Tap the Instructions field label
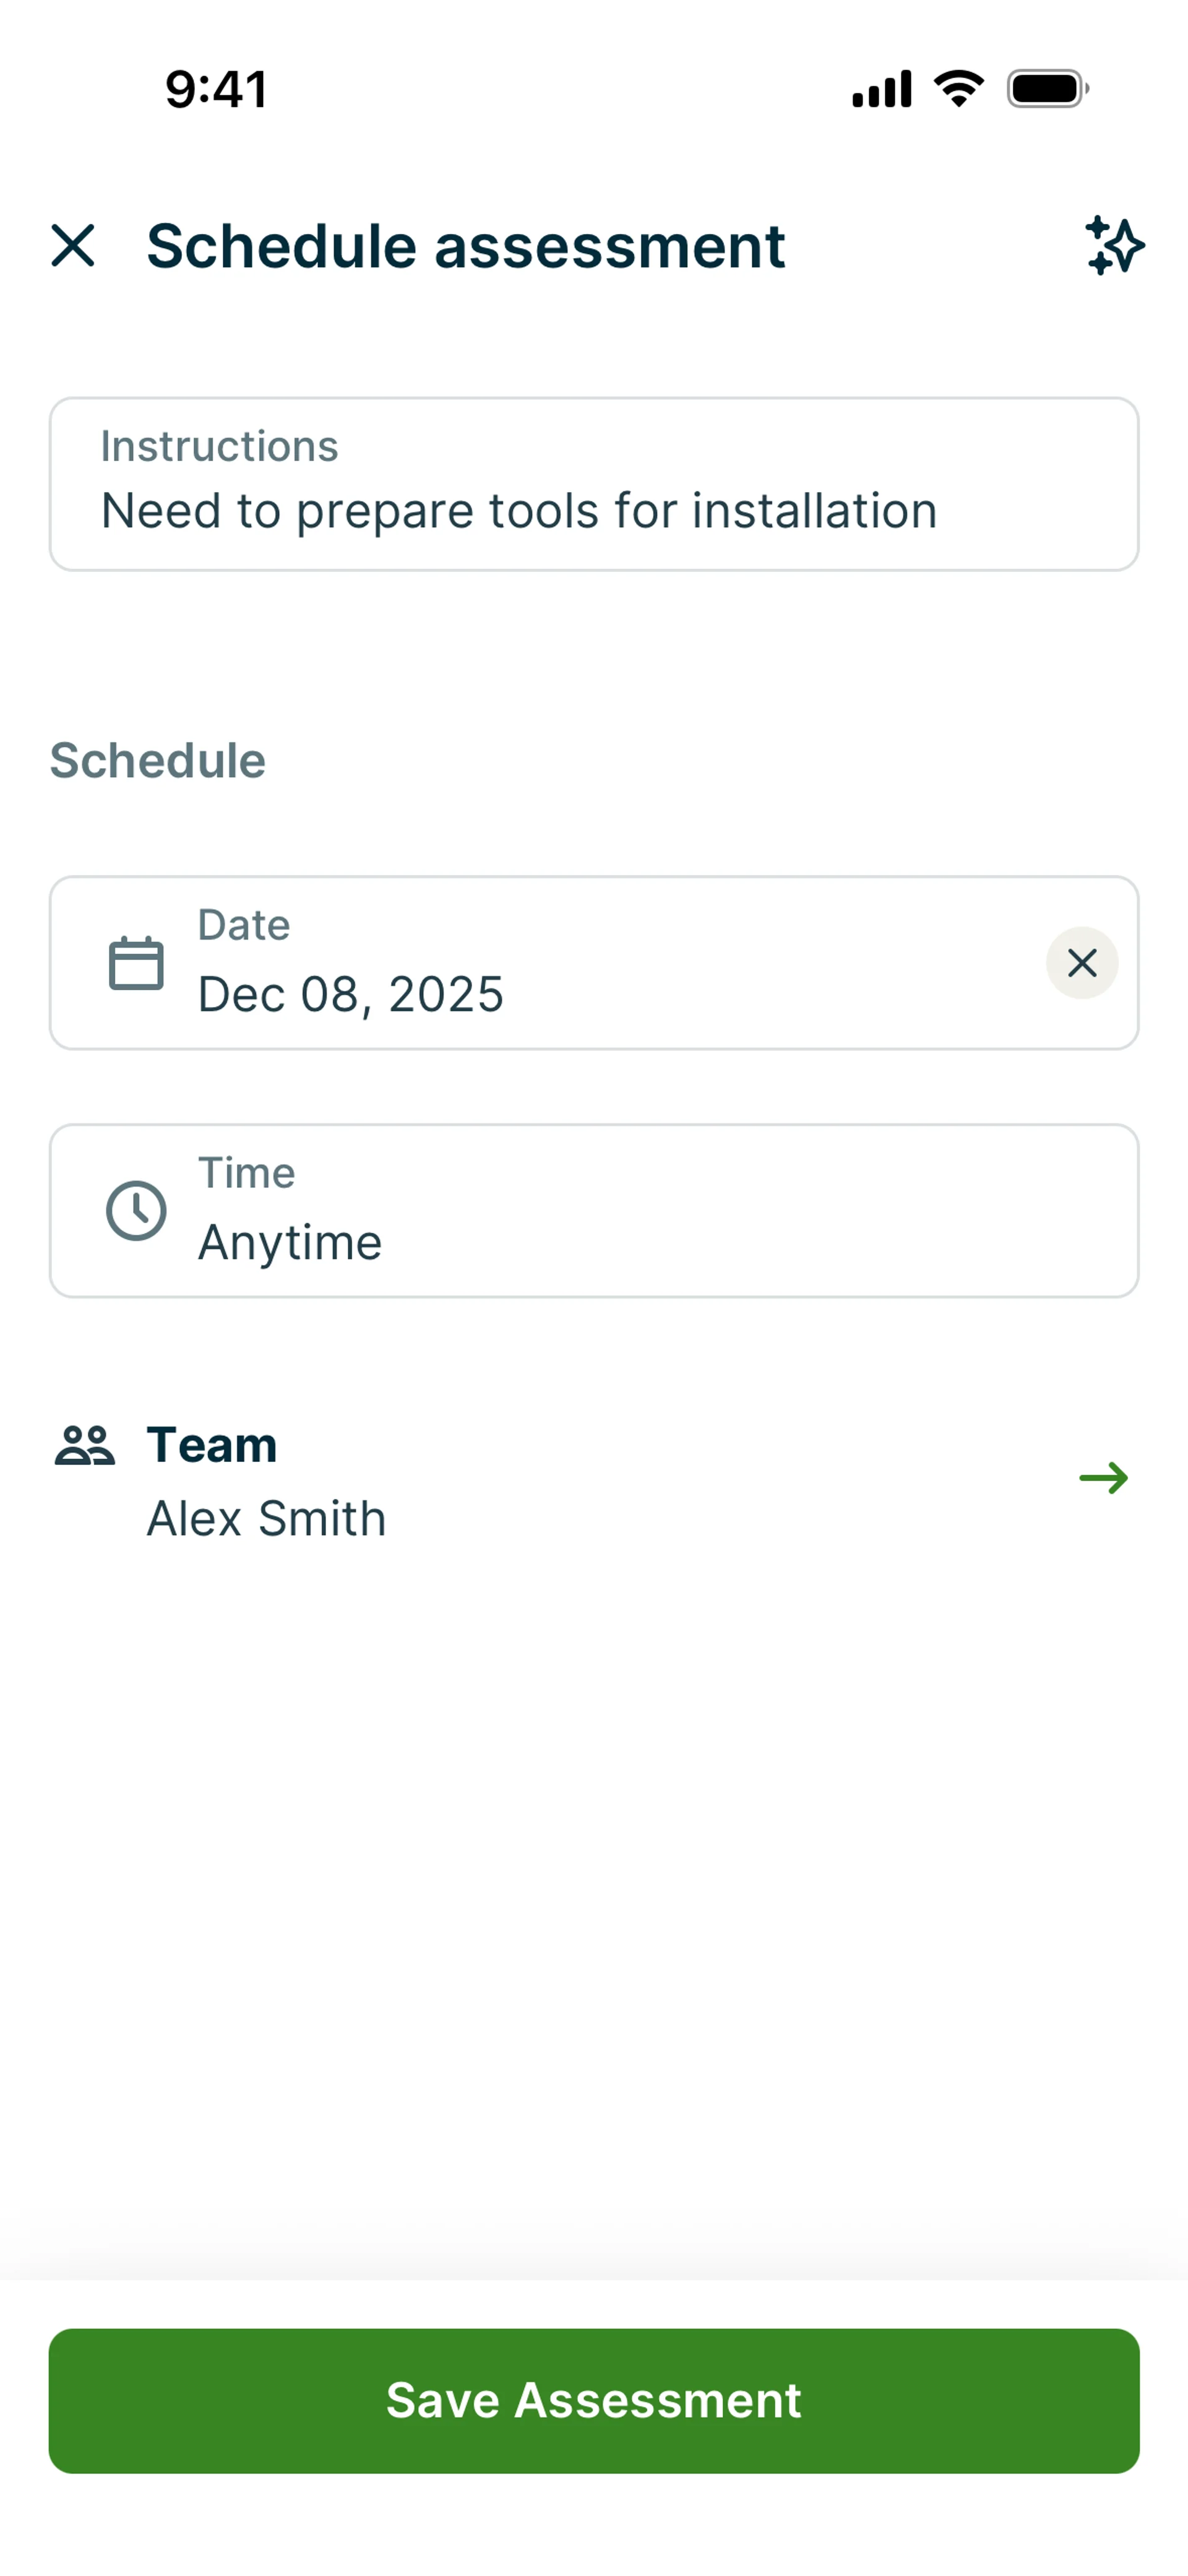 pyautogui.click(x=220, y=446)
